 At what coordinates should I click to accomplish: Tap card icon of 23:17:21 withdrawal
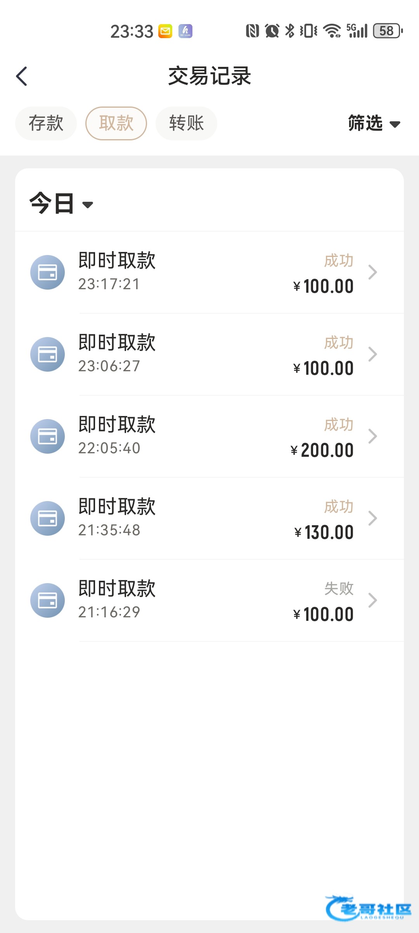pyautogui.click(x=47, y=272)
